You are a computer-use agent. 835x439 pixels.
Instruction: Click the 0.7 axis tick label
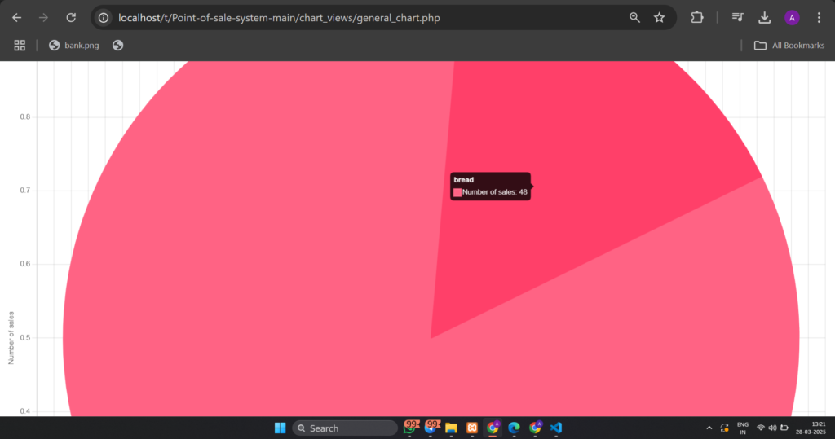[25, 191]
